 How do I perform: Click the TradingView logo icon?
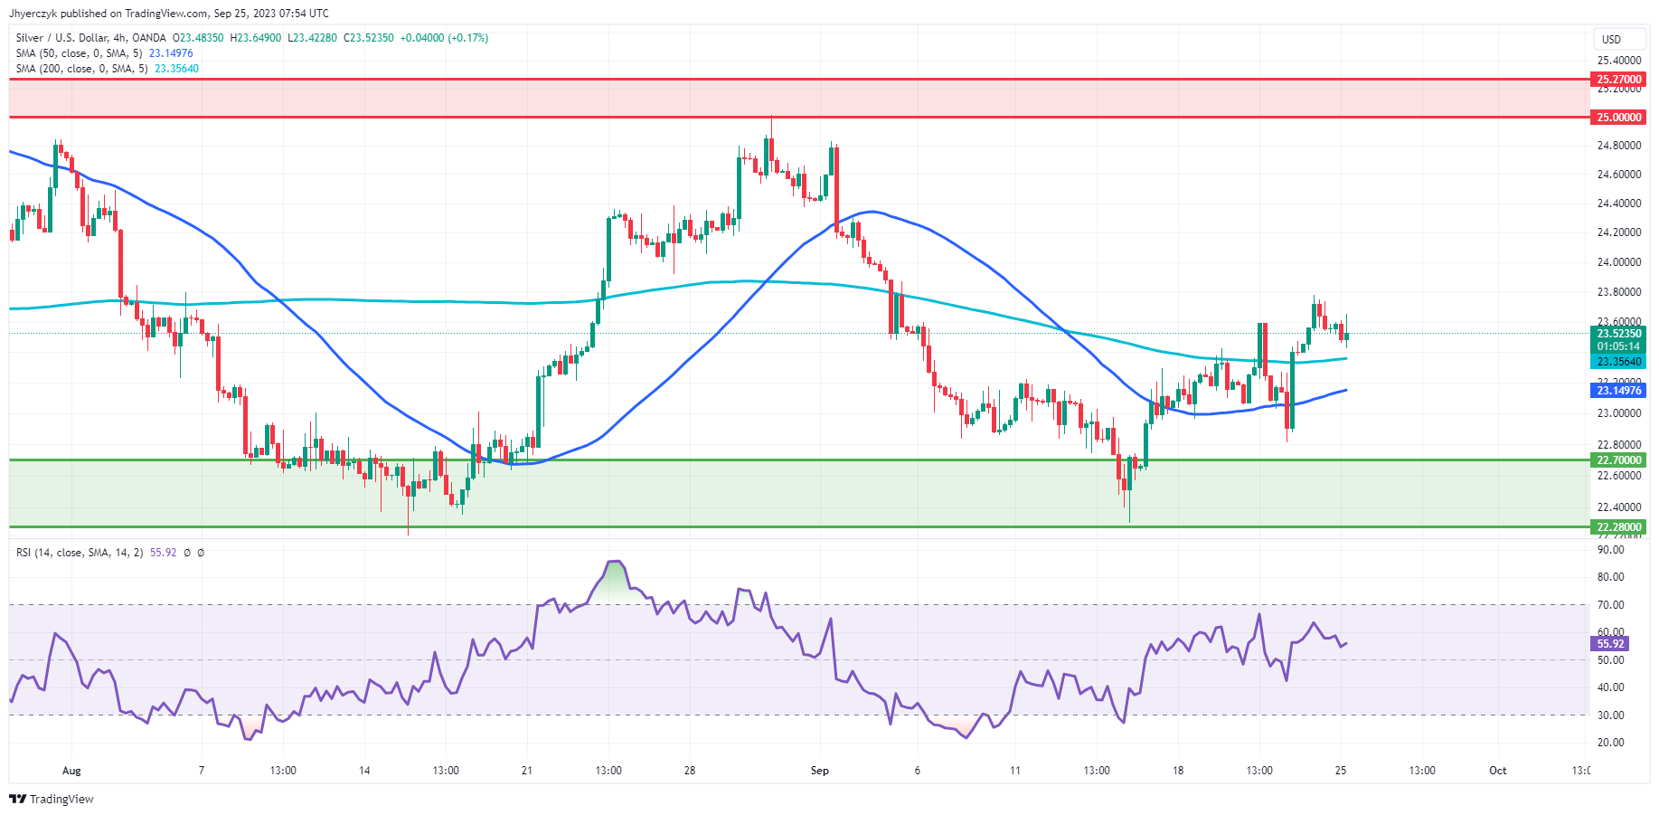pos(17,799)
